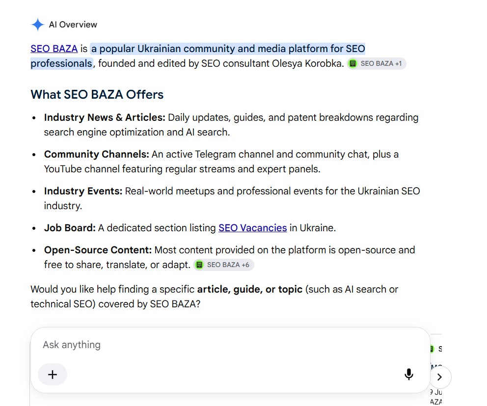Select the 'What SEO BAZA Offers' heading
Image resolution: width=487 pixels, height=406 pixels.
97,94
